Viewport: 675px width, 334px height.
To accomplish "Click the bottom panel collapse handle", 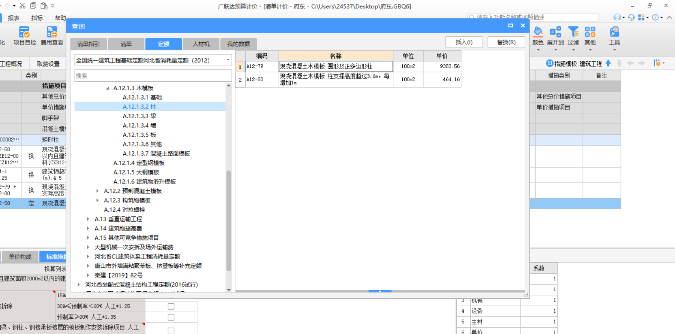I will click(380, 291).
